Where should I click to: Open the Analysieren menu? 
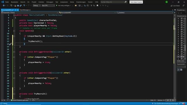tap(64, 2)
